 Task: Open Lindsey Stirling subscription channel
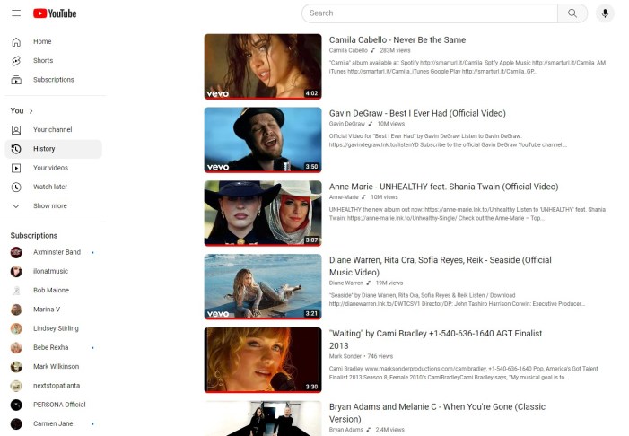pos(57,328)
